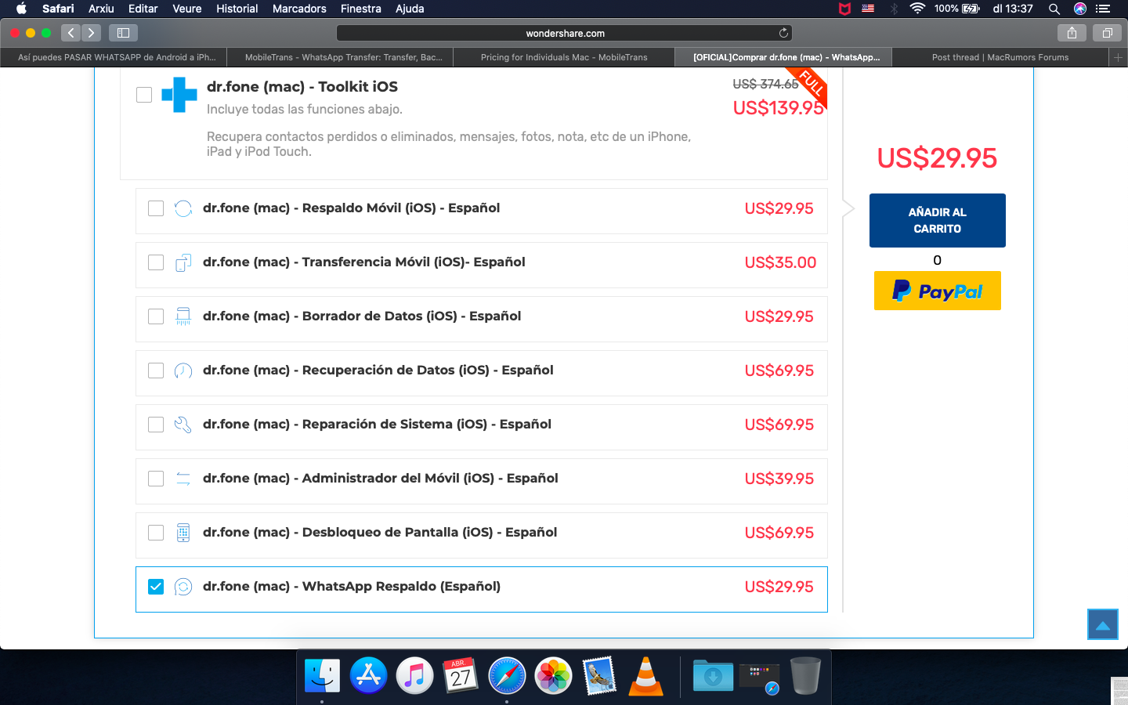Click the Respaldo Móvil backup icon
The image size is (1128, 705).
tap(183, 208)
